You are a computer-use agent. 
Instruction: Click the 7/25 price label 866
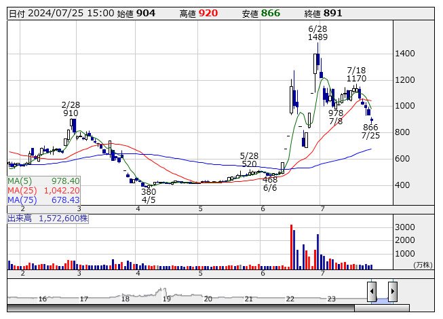[370, 127]
